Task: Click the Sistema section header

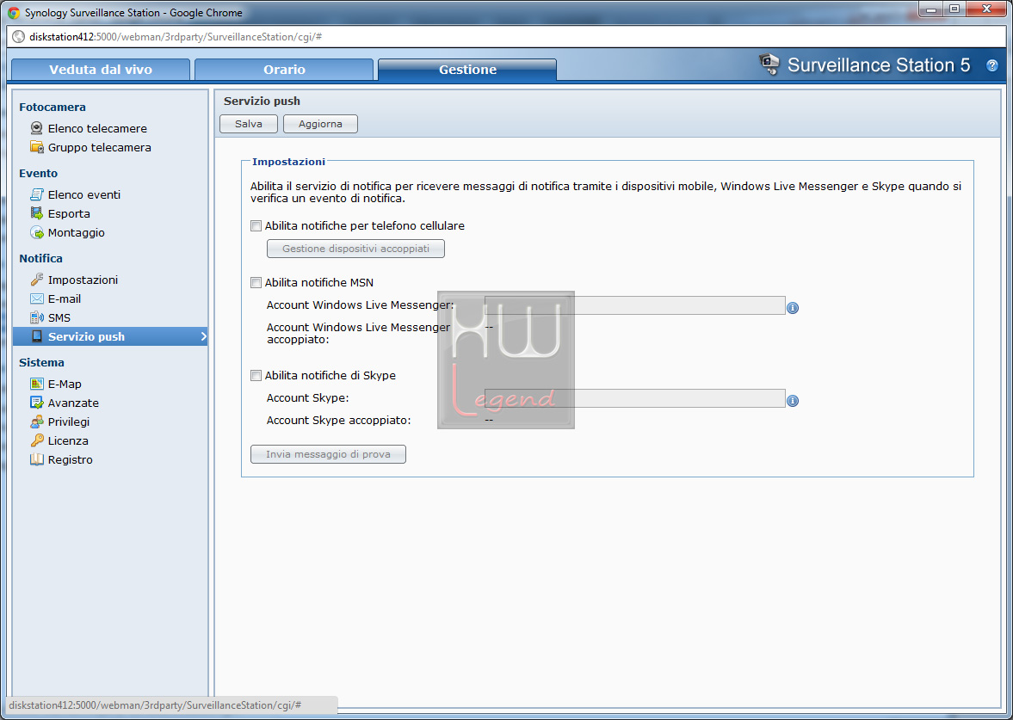Action: click(x=41, y=362)
